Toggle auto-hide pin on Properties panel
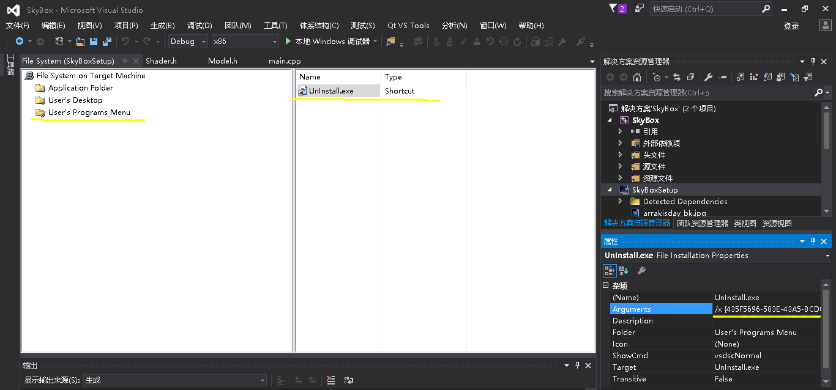The width and height of the screenshot is (836, 390). [813, 241]
